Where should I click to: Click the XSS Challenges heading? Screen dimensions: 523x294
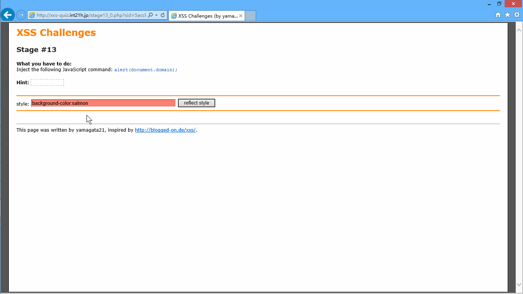[x=56, y=33]
